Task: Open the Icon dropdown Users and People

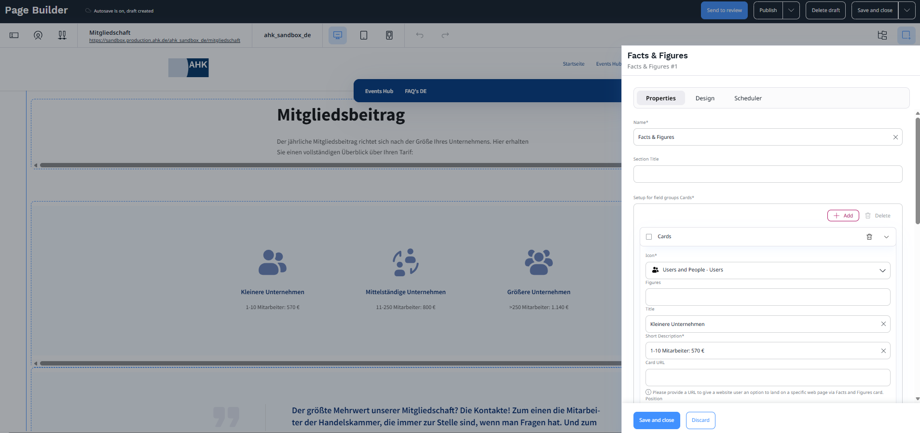Action: (x=768, y=271)
